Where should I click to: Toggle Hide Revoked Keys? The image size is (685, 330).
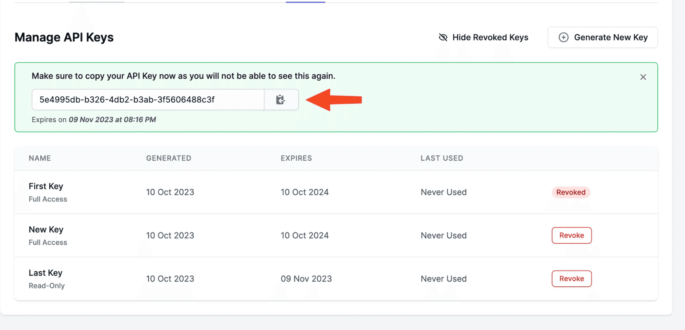[490, 37]
